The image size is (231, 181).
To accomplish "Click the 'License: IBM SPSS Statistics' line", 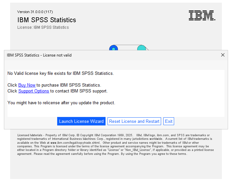I will (x=43, y=27).
